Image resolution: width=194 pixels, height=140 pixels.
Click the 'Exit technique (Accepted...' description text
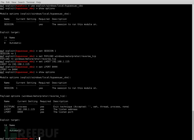[x=91, y=107]
